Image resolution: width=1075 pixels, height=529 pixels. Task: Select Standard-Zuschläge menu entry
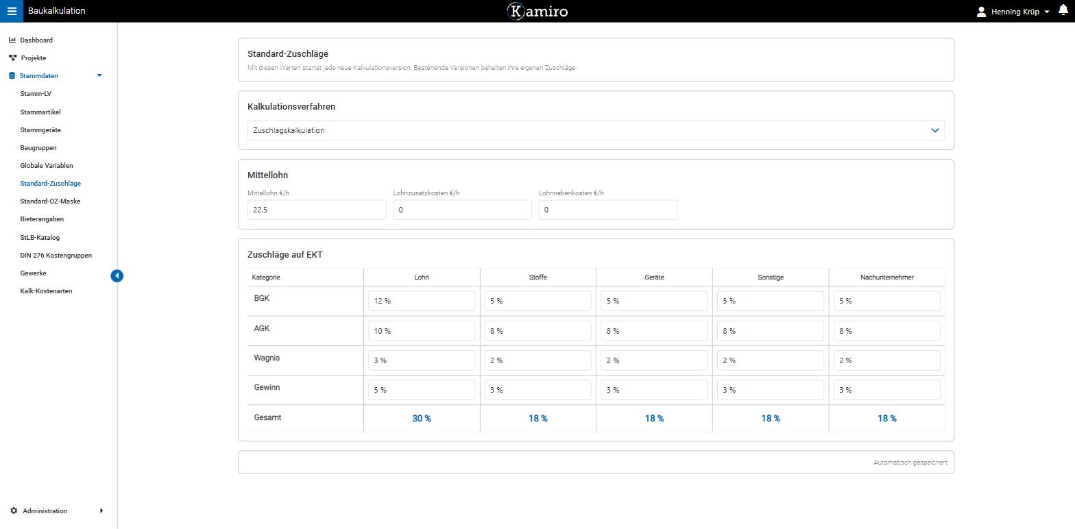pyautogui.click(x=51, y=183)
